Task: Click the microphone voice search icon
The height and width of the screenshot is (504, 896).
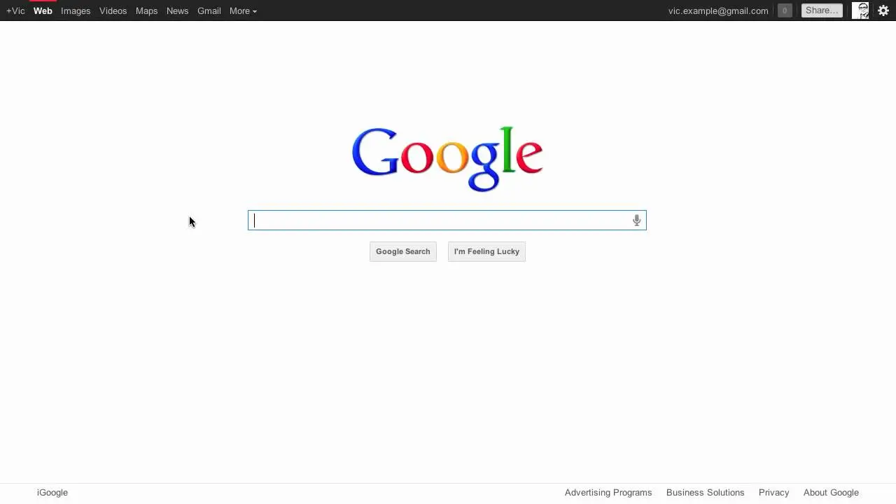Action: [x=636, y=220]
